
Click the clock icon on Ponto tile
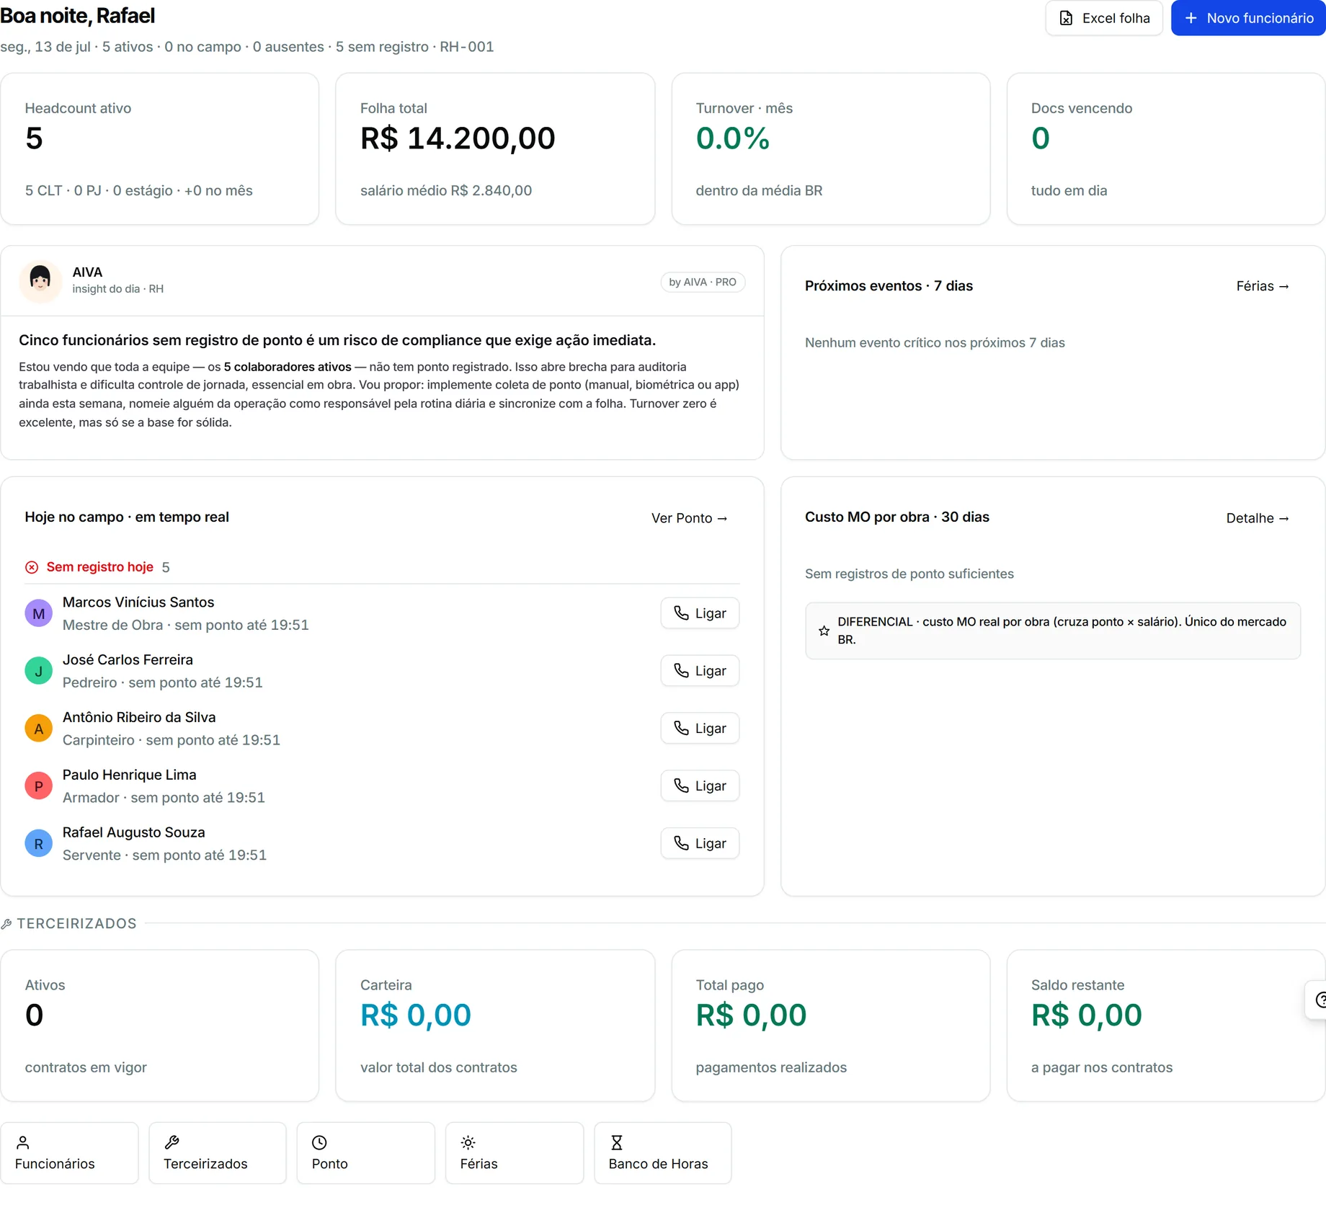pos(319,1142)
